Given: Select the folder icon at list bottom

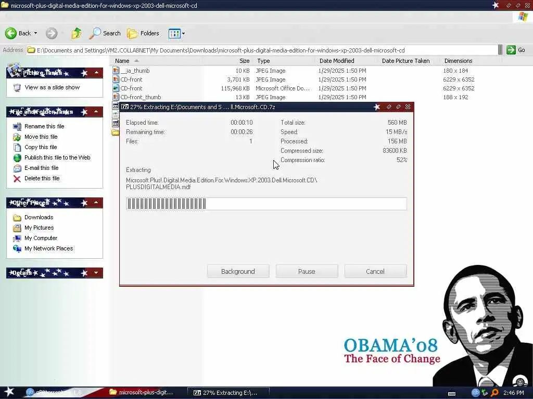Looking at the screenshot, I should coord(116,132).
